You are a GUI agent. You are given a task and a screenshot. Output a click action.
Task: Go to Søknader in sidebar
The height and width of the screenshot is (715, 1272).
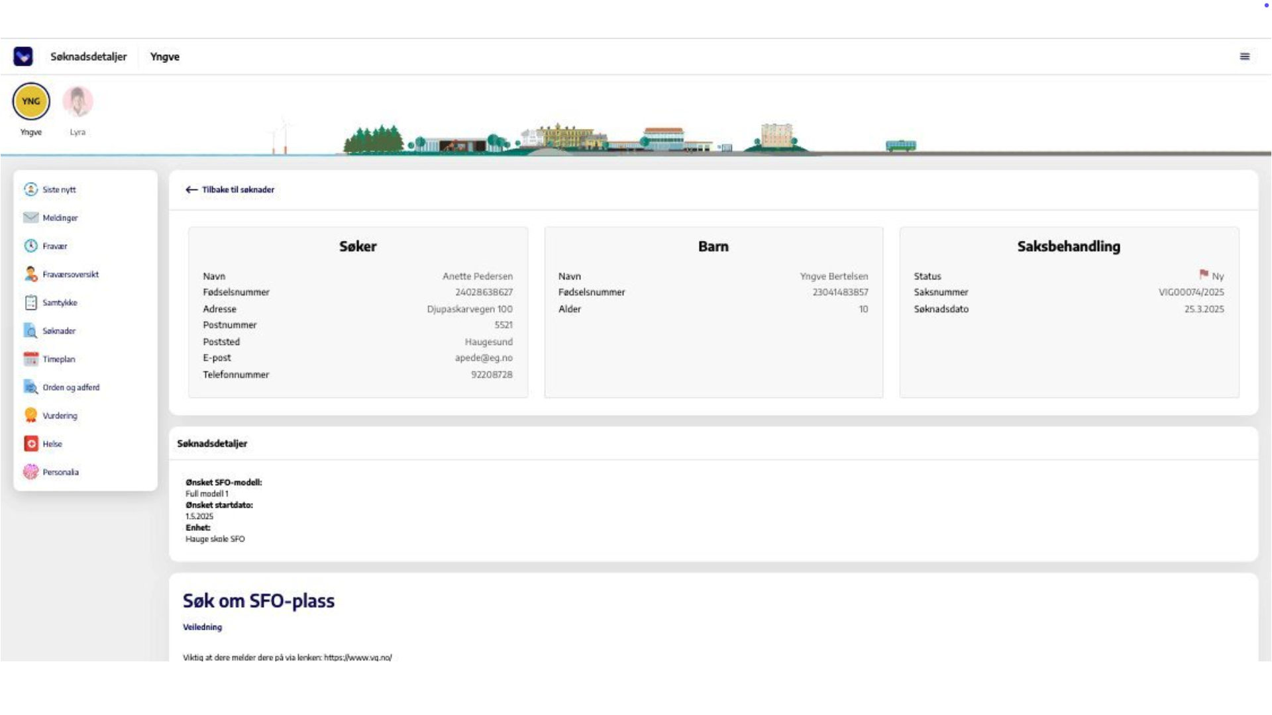[59, 331]
